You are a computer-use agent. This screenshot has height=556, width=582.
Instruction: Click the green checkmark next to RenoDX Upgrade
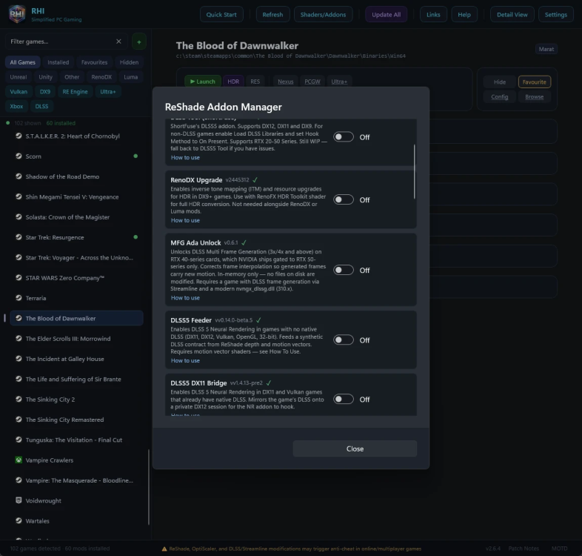click(x=255, y=180)
